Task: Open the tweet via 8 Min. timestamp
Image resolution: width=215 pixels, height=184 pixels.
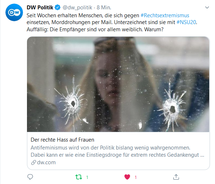Action: point(104,8)
